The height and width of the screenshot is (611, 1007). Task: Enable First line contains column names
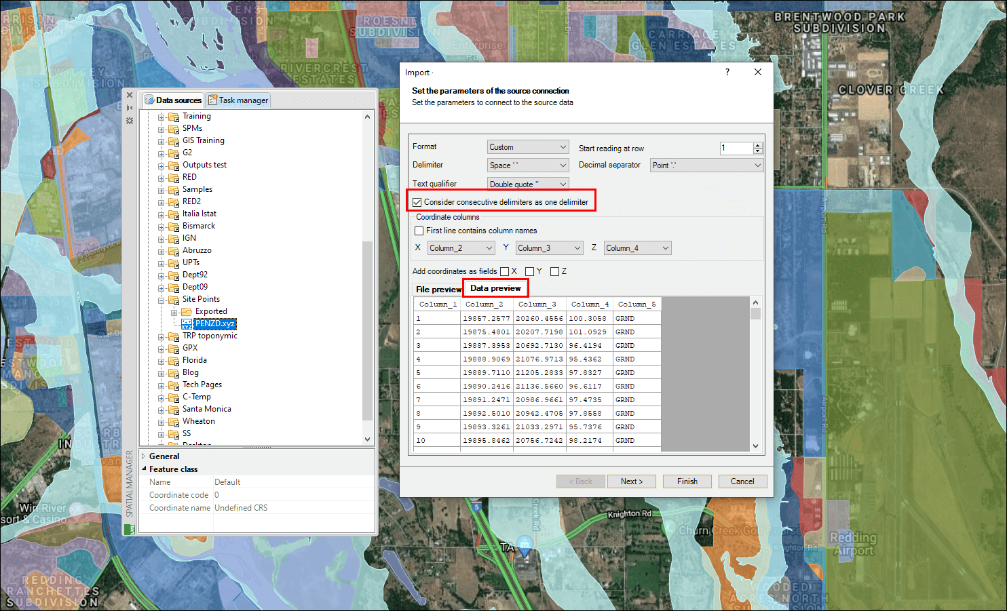[419, 231]
